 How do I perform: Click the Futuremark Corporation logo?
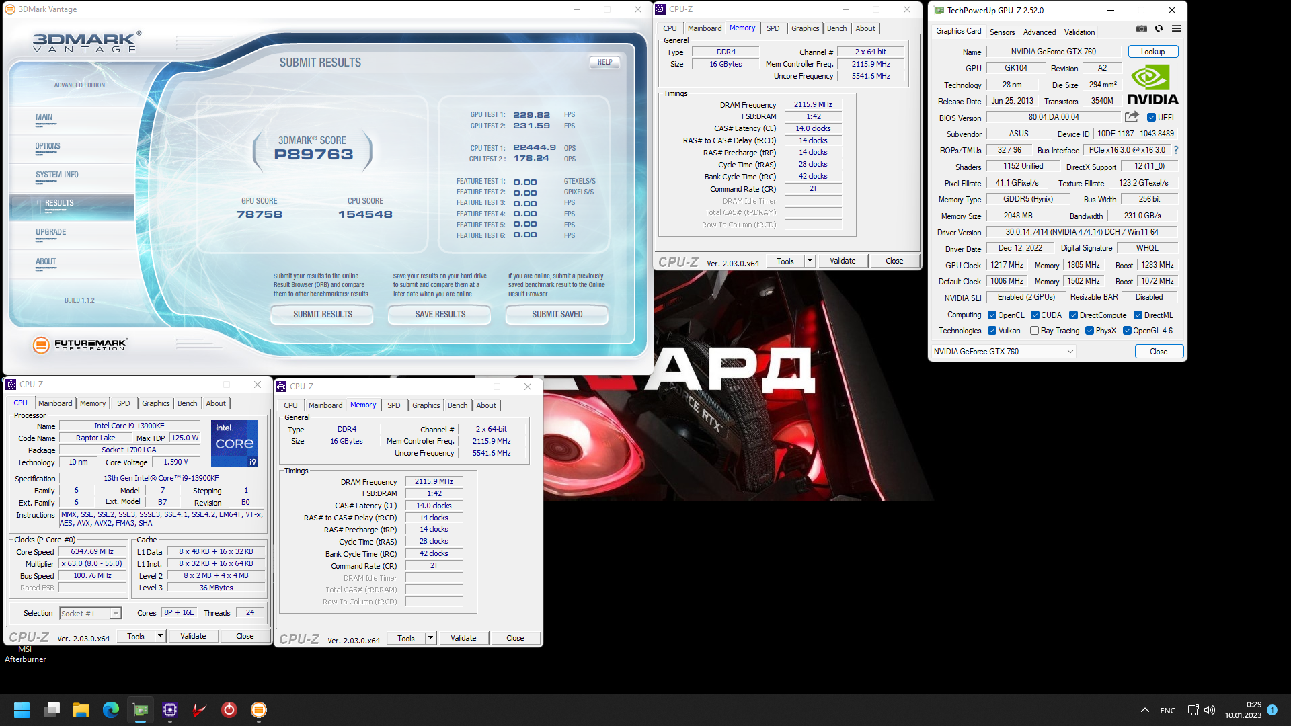[79, 345]
